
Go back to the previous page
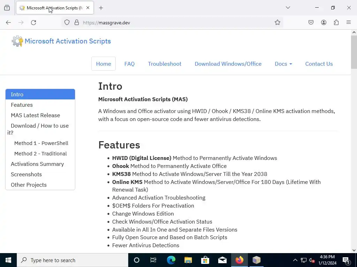pos(8,23)
